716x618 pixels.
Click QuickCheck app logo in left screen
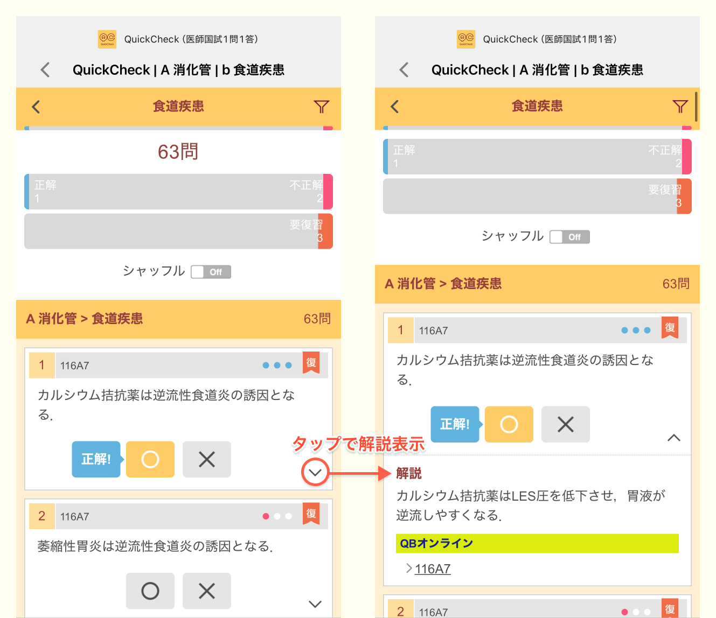point(107,39)
